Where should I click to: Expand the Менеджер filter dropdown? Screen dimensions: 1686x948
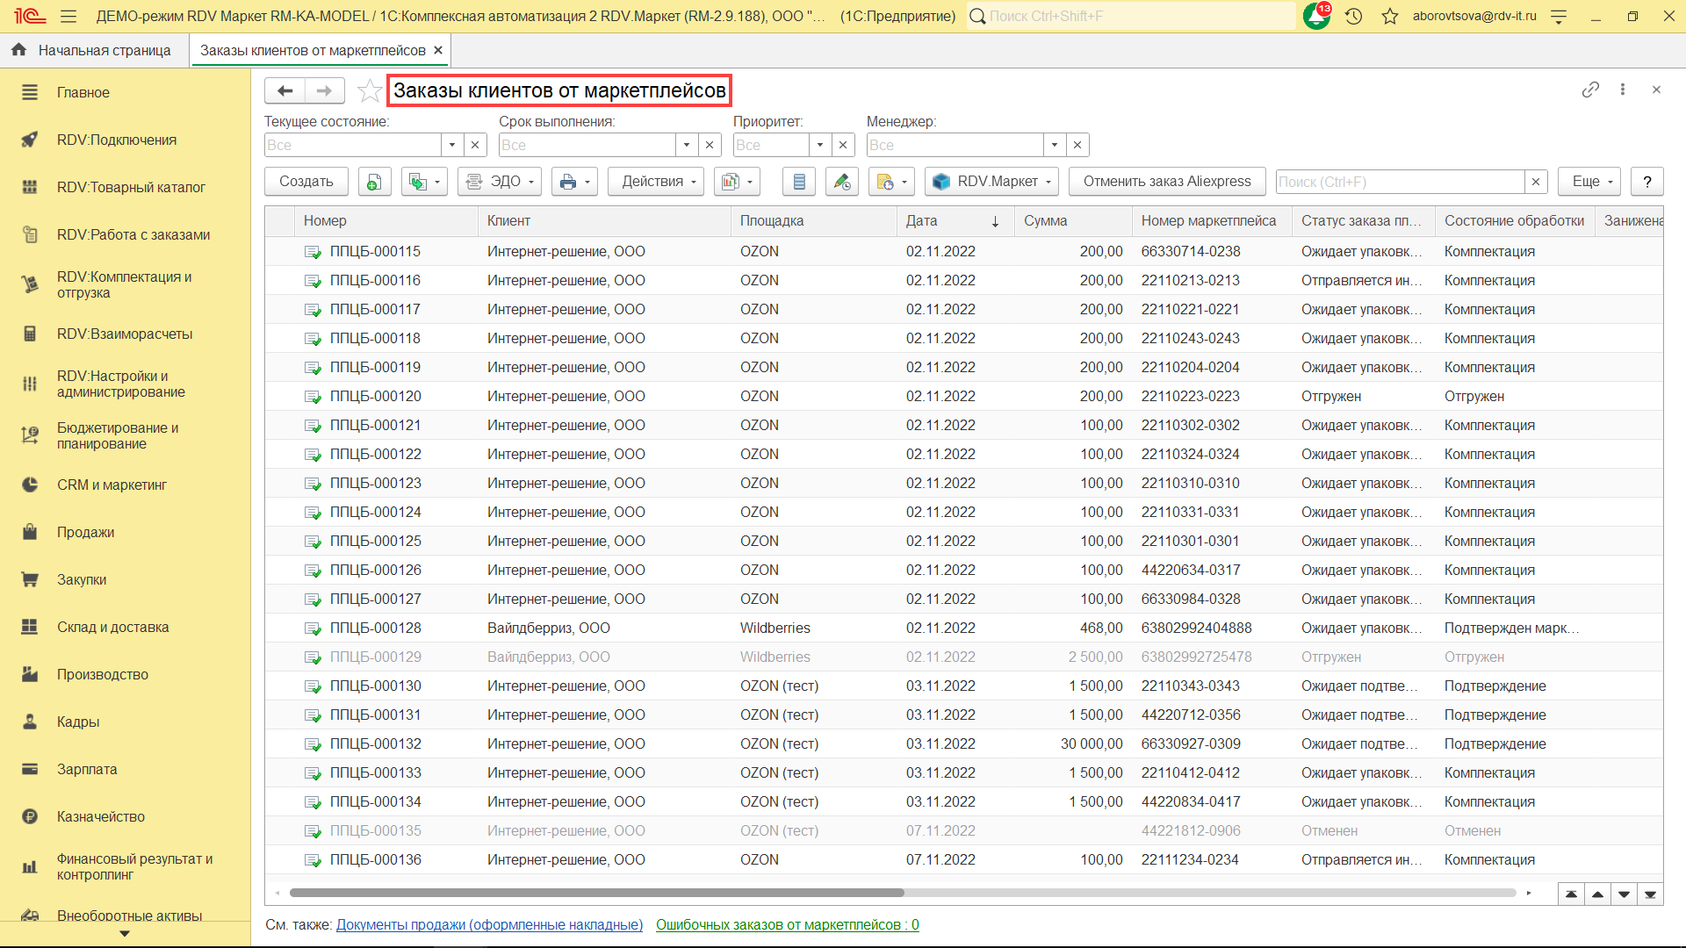[1055, 145]
